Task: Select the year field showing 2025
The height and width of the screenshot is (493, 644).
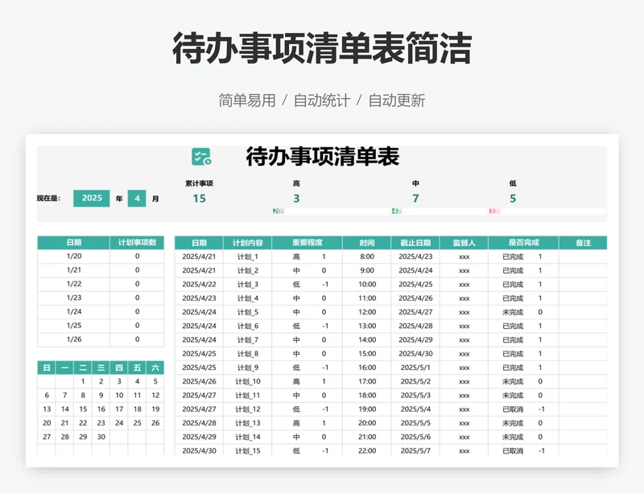Action: 92,198
